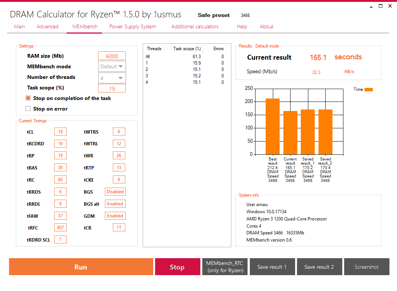
Task: Save benchmark with Save result 1
Action: (272, 267)
